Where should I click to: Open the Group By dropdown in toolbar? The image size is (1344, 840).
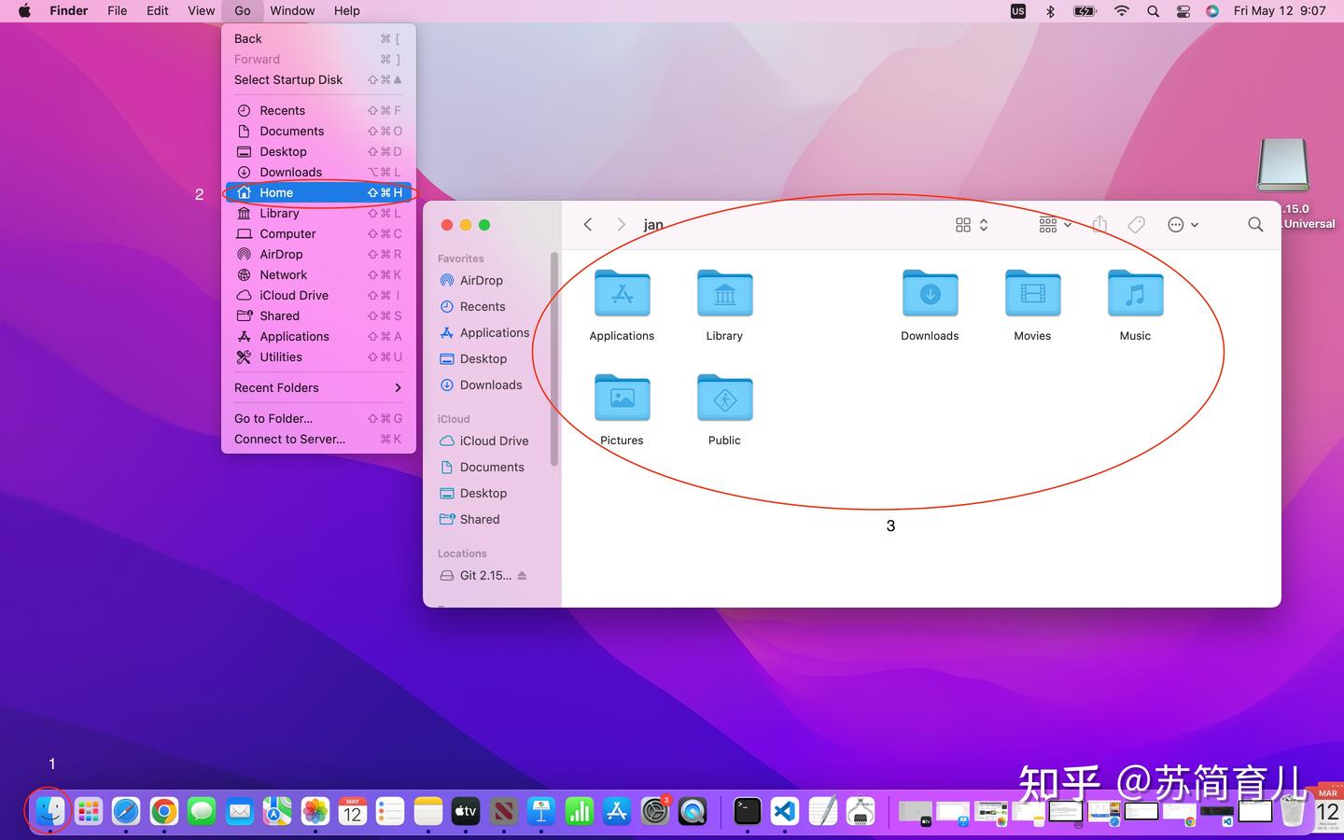pos(1055,225)
